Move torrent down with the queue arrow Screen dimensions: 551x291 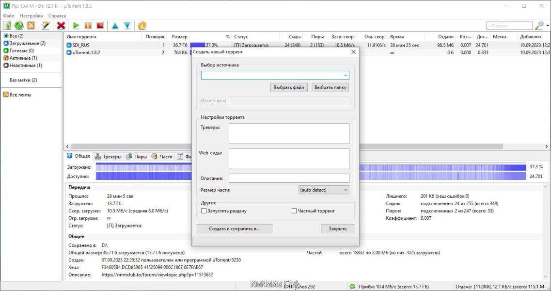(x=127, y=26)
